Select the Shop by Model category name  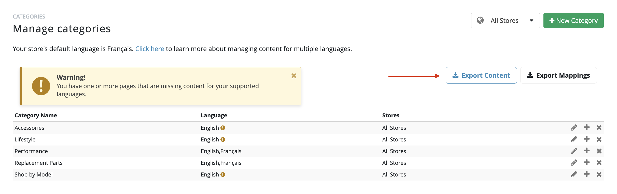33,174
